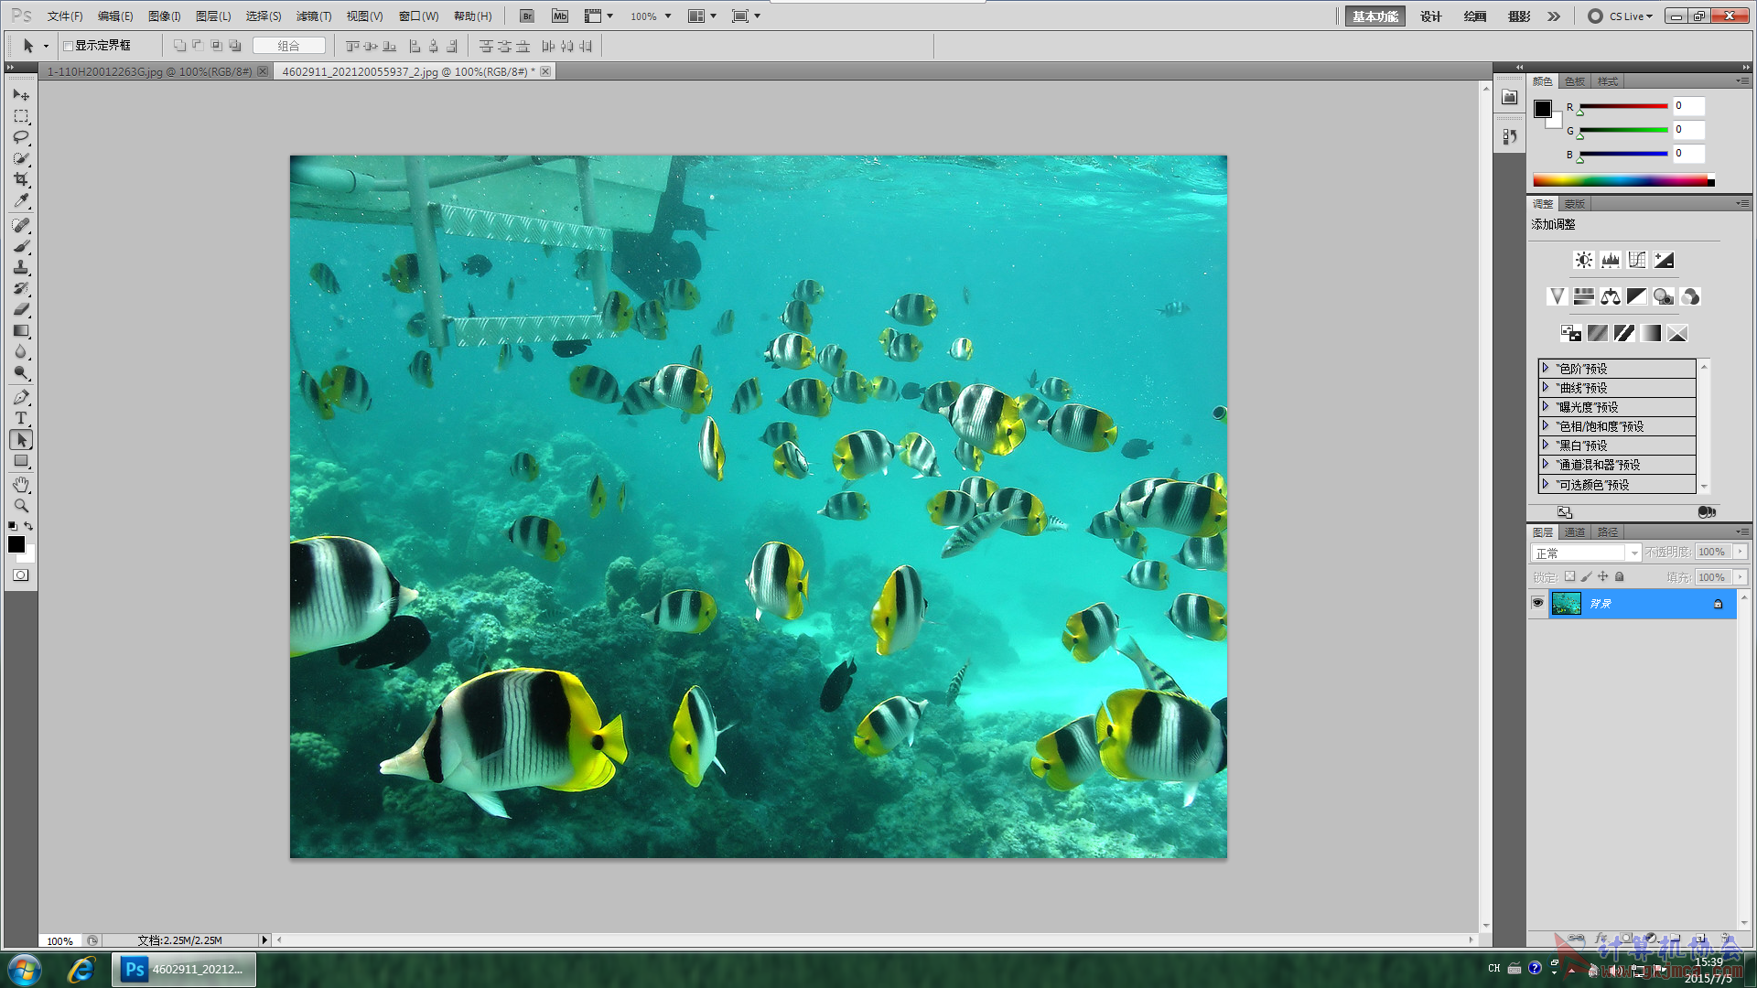Add an Exposure adjustment
The image size is (1757, 988).
tap(1664, 260)
